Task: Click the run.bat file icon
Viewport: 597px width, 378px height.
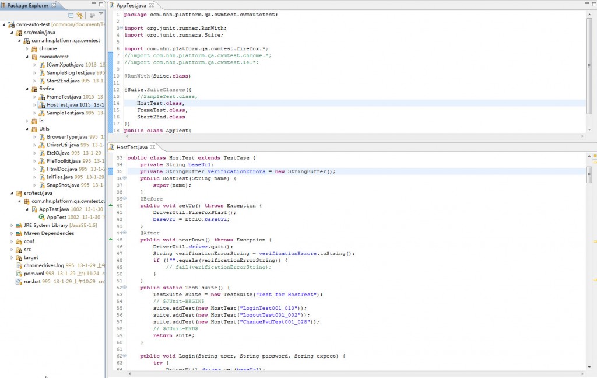Action: 19,282
